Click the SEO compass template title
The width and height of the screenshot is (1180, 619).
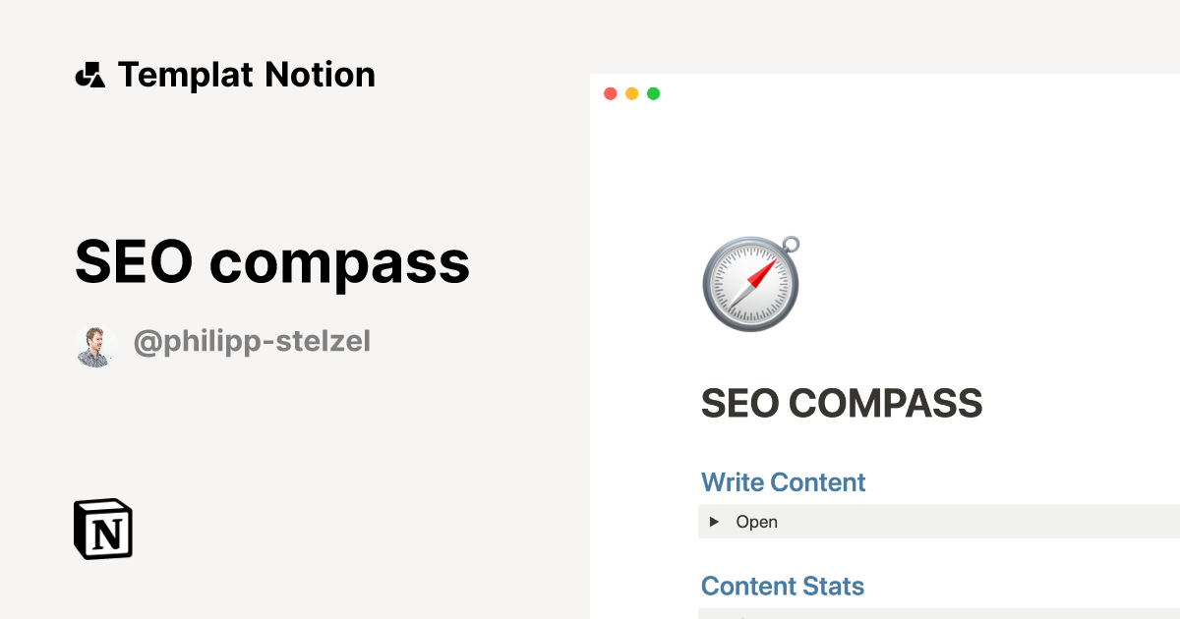[272, 261]
